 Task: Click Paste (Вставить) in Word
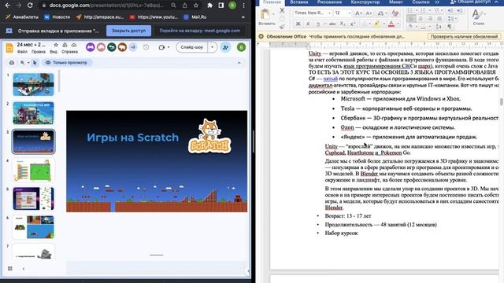click(266, 18)
